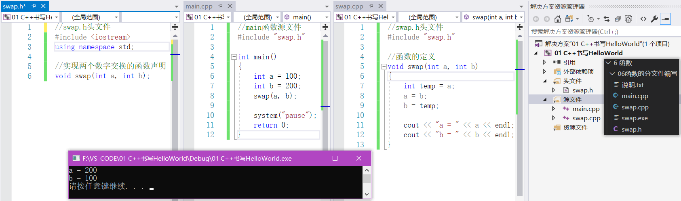Expand swap.cpp node in Solution Explorer
This screenshot has width=681, height=201.
tap(554, 118)
